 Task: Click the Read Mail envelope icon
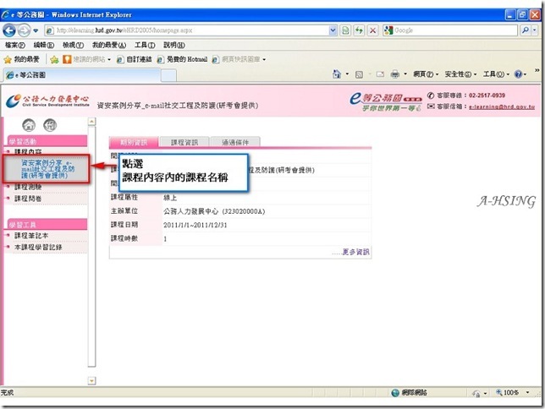pyautogui.click(x=380, y=74)
